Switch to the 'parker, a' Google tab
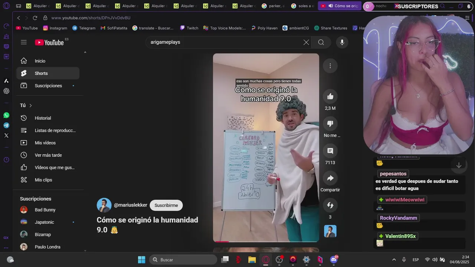475x267 pixels. point(273,6)
